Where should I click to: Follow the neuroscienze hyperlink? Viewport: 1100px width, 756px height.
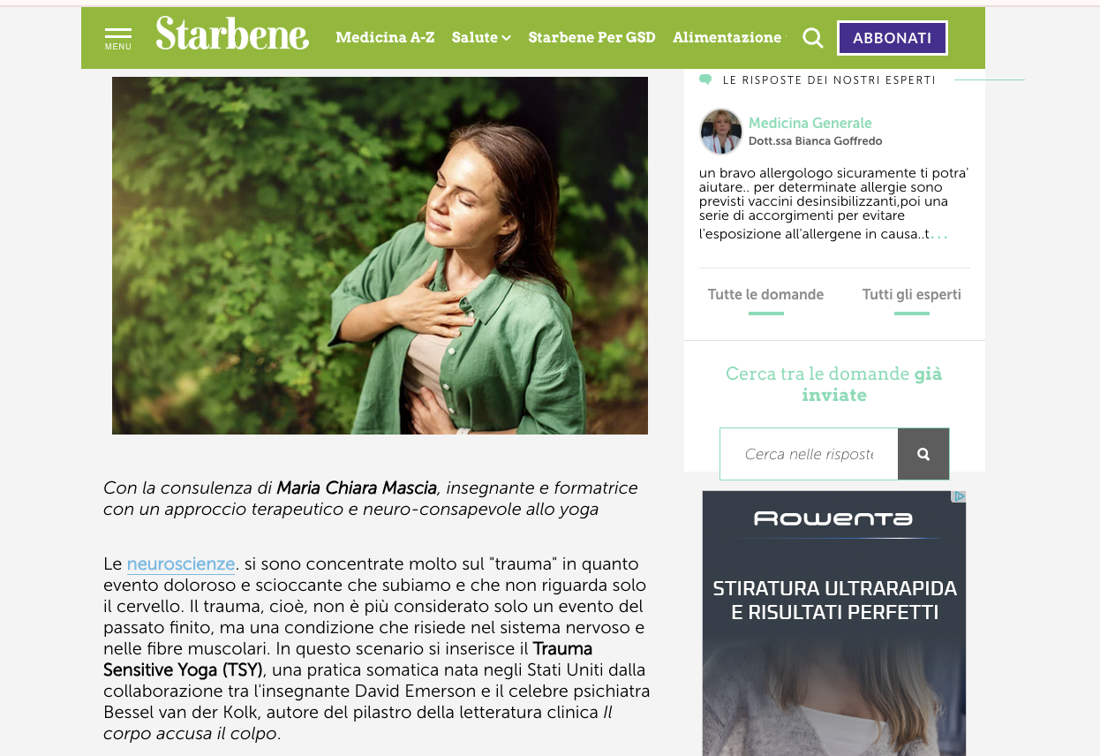(x=181, y=563)
